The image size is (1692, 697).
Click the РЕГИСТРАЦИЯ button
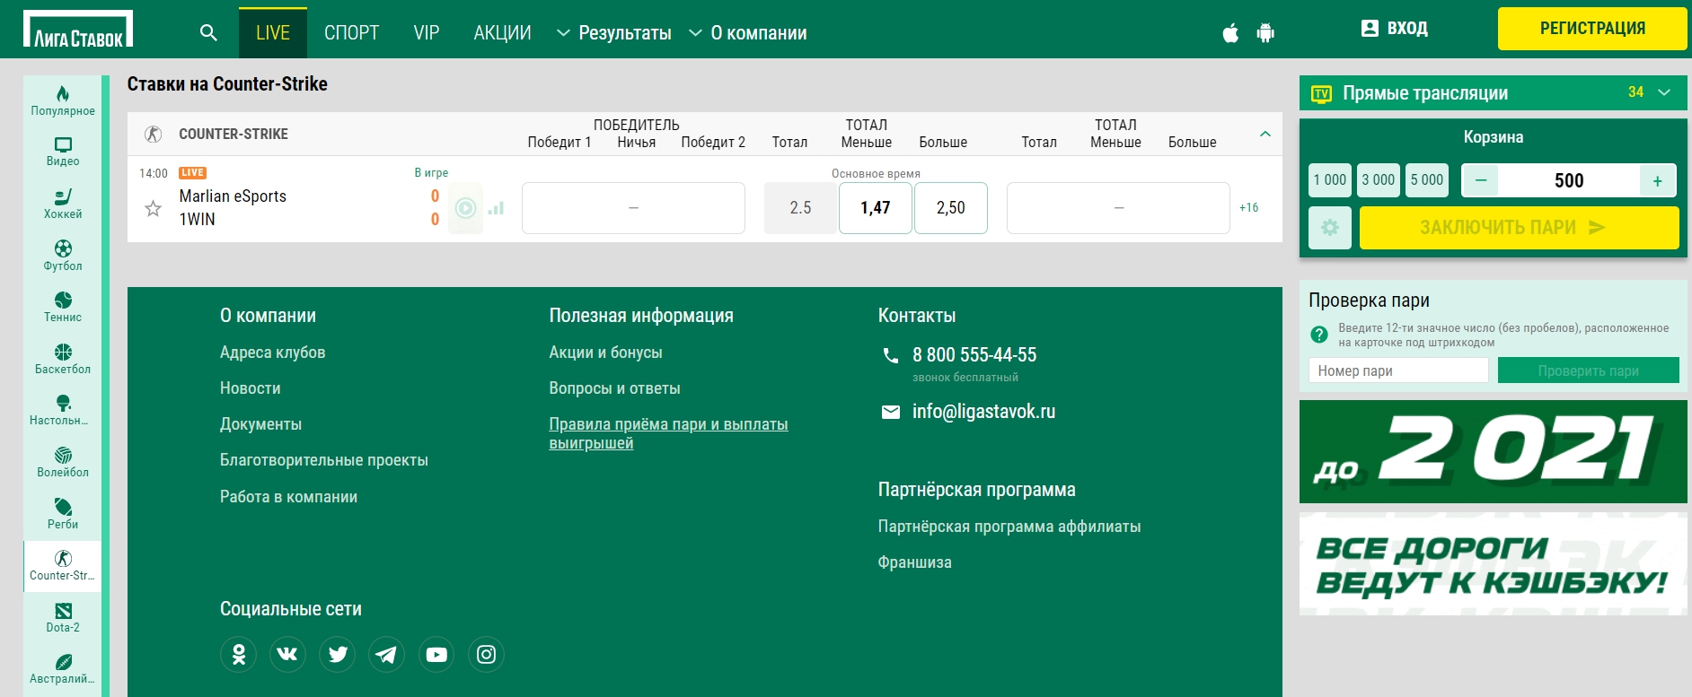[x=1592, y=29]
